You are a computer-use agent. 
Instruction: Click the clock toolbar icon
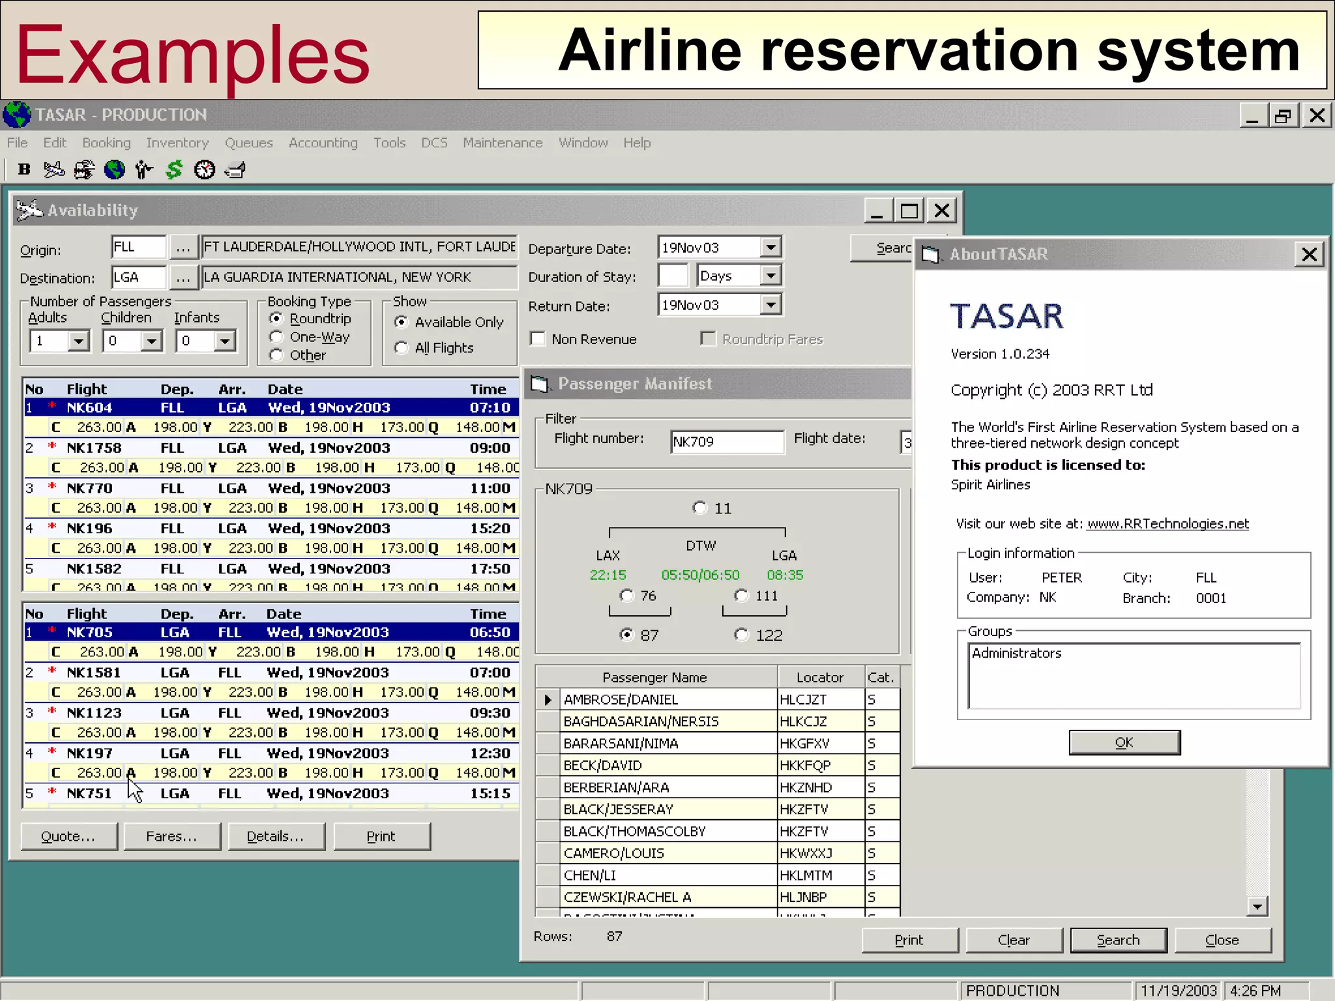(205, 170)
